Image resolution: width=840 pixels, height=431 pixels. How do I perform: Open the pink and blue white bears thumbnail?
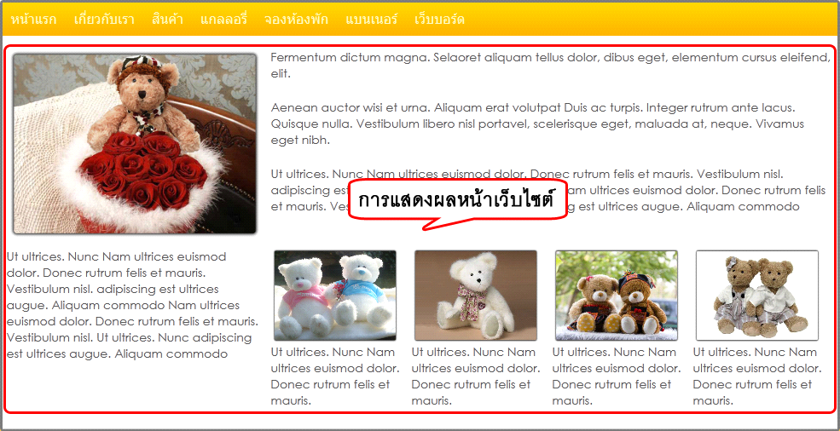tap(335, 295)
